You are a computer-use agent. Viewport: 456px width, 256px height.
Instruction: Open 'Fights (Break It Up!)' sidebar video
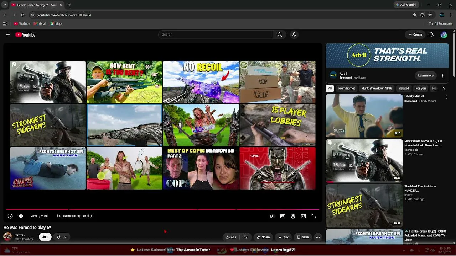tap(364, 237)
